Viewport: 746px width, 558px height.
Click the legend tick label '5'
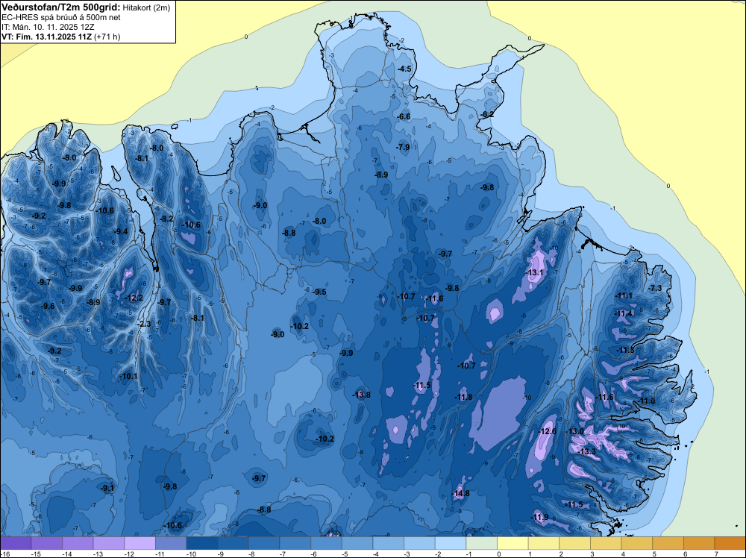(654, 554)
